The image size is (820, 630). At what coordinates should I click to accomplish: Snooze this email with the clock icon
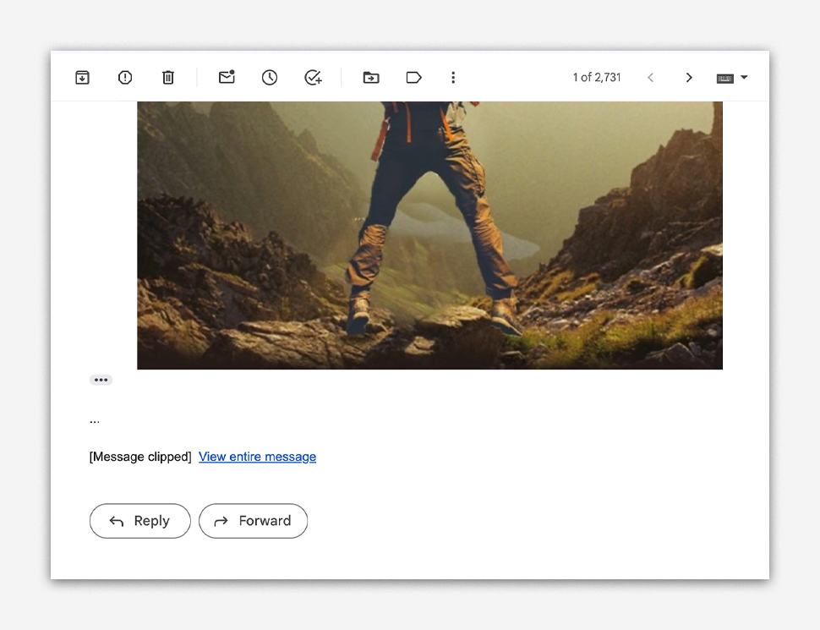click(270, 78)
